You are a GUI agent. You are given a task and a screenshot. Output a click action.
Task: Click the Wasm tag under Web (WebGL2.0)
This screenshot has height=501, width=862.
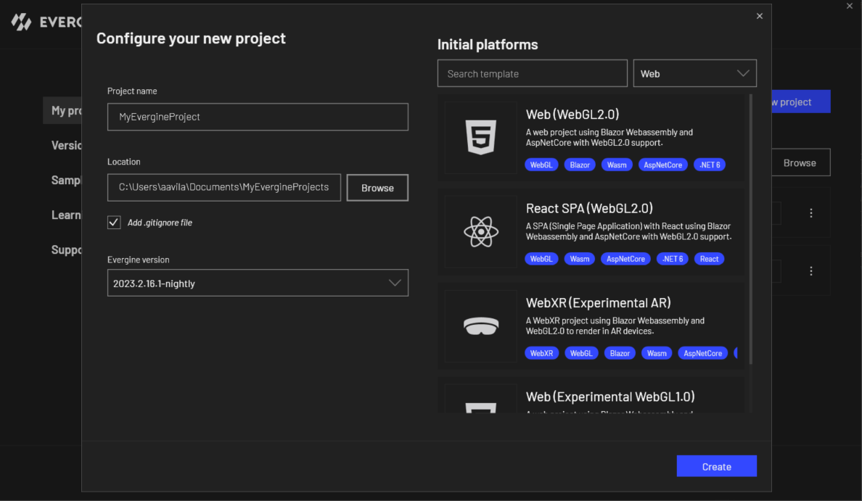tap(617, 165)
